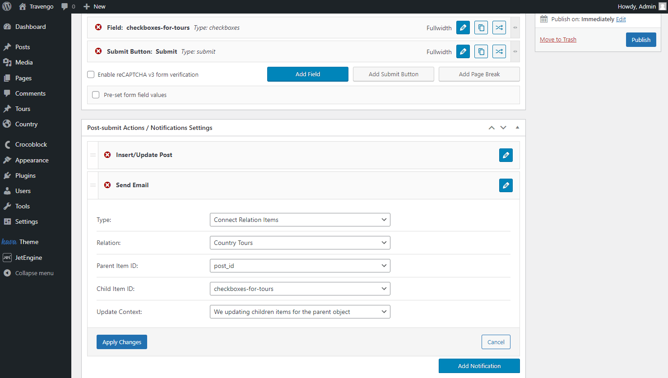
Task: Toggle the Post-submit Actions panel with the triangle
Action: (x=517, y=128)
